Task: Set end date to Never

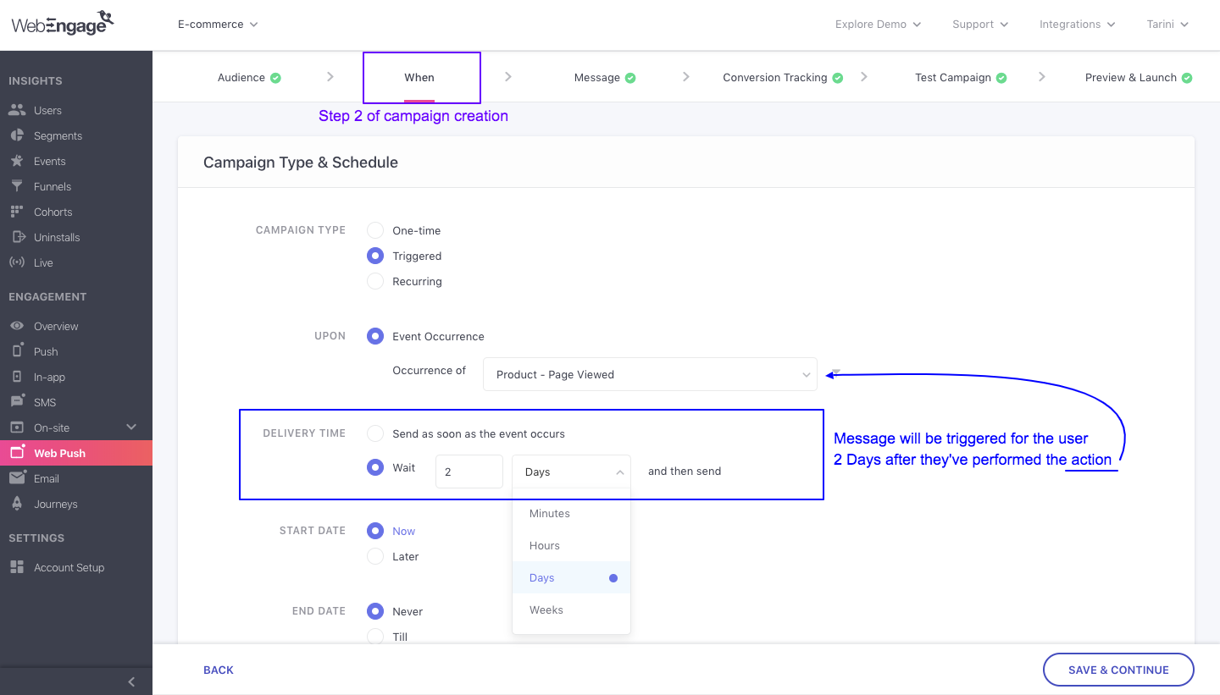Action: 375,611
